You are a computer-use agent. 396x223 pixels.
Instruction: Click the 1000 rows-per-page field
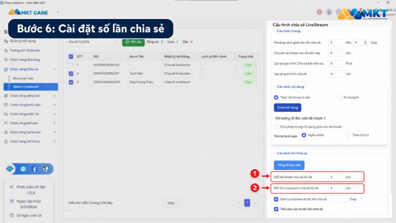(x=171, y=203)
